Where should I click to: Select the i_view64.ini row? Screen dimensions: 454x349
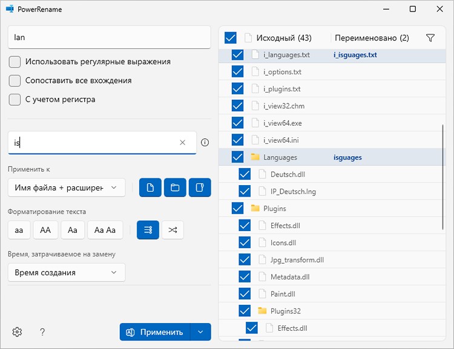[x=332, y=140]
